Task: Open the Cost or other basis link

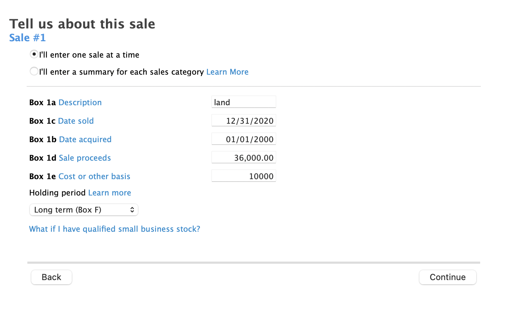Action: point(94,176)
